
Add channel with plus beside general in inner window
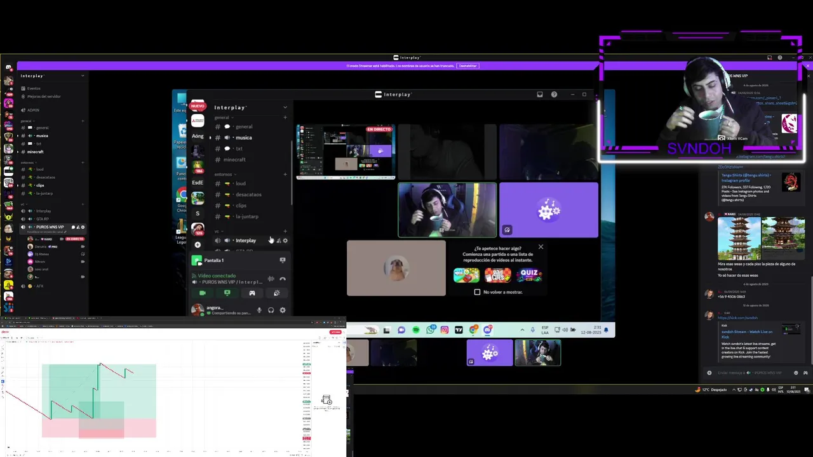285,117
